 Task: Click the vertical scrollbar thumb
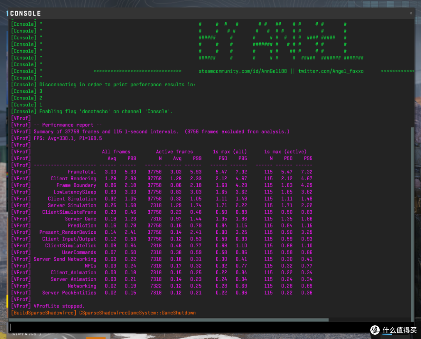point(412,224)
